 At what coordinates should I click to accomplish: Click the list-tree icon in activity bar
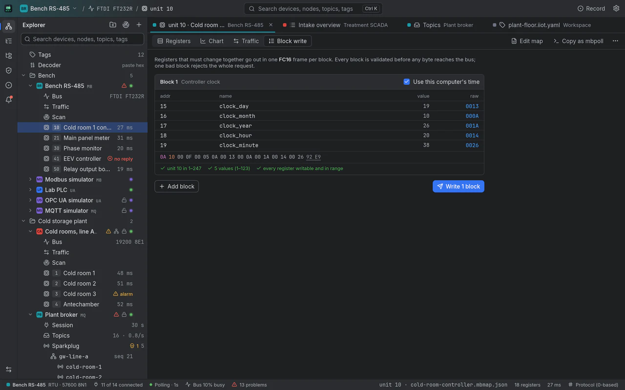[x=8, y=41]
